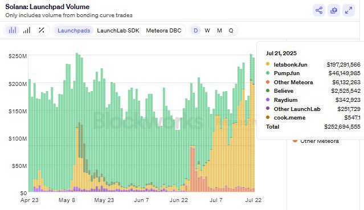Click the 'Other Meteora' legend entry below tooltip

[320, 141]
